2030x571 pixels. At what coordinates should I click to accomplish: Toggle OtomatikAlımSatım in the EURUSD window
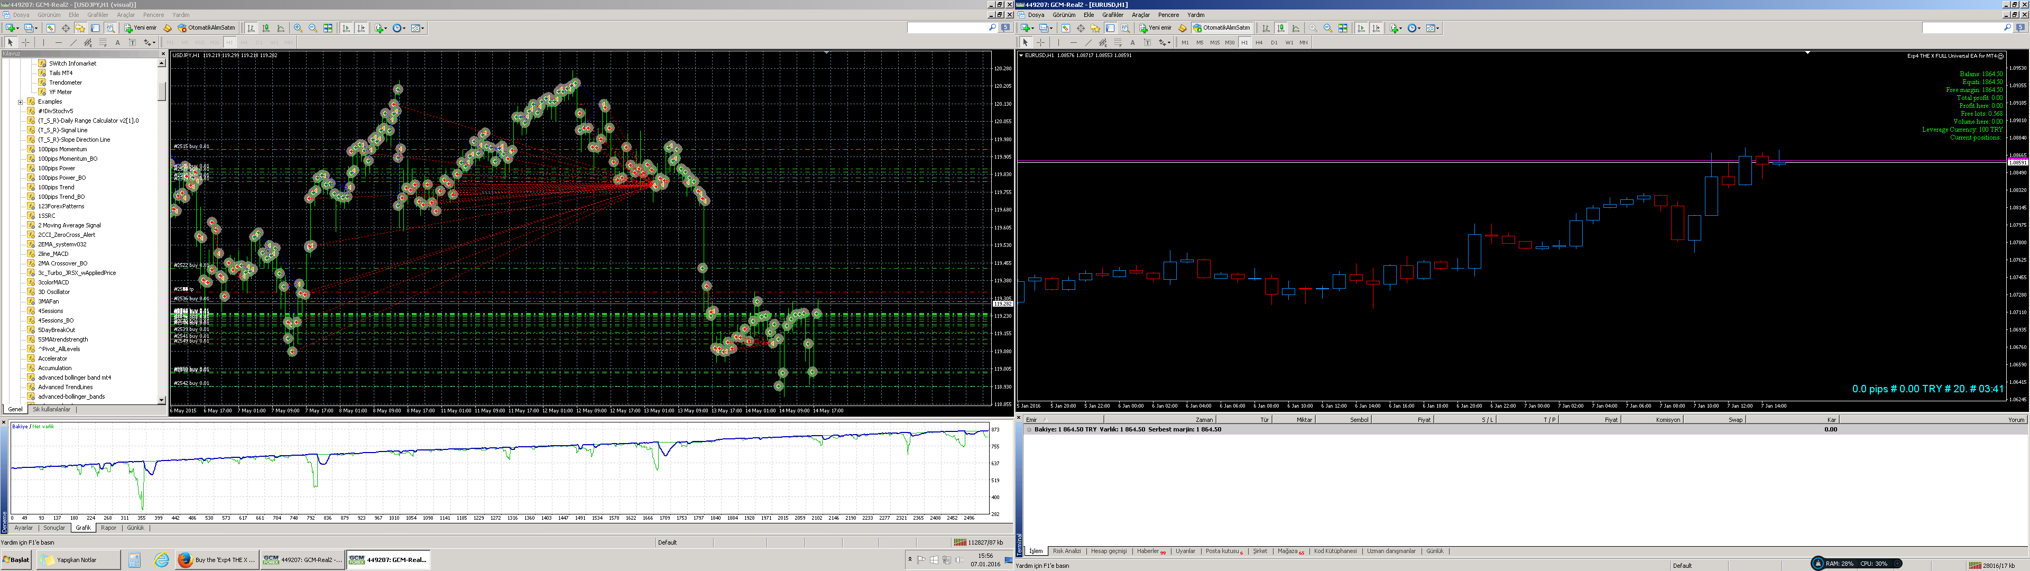pyautogui.click(x=1222, y=29)
